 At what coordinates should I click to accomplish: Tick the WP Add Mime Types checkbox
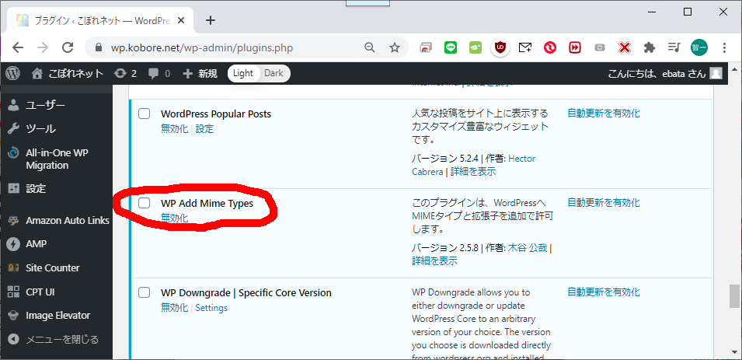click(144, 203)
